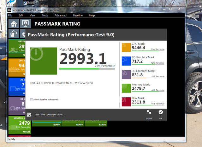Select the 3D Graphics Mark 45th percentile bar
The height and width of the screenshot is (147, 202).
148,78
